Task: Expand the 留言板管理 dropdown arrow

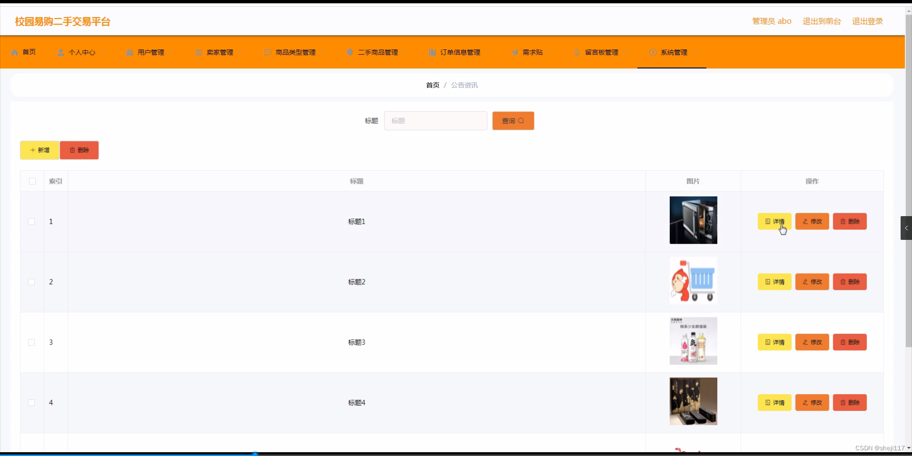Action: 625,52
